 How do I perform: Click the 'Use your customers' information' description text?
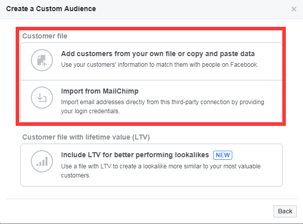click(160, 65)
